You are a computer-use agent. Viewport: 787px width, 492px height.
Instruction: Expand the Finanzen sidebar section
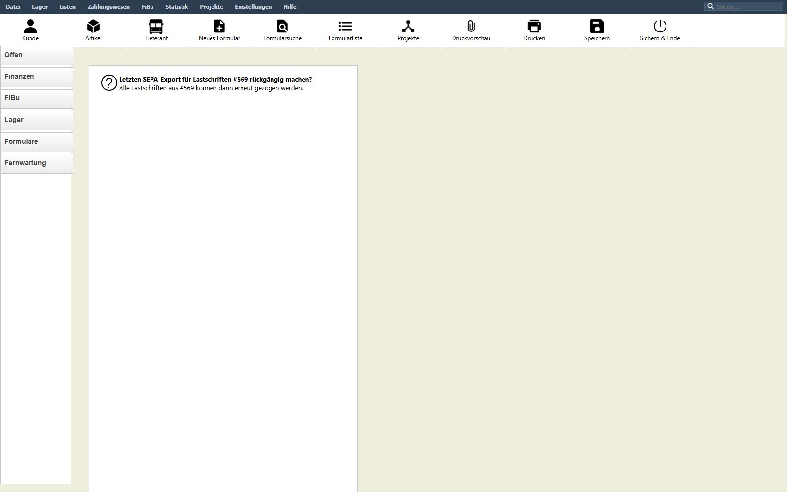coord(37,77)
